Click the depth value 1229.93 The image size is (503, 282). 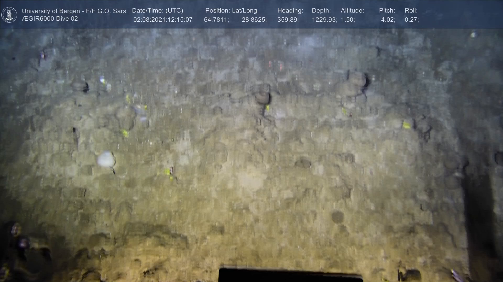pyautogui.click(x=324, y=20)
